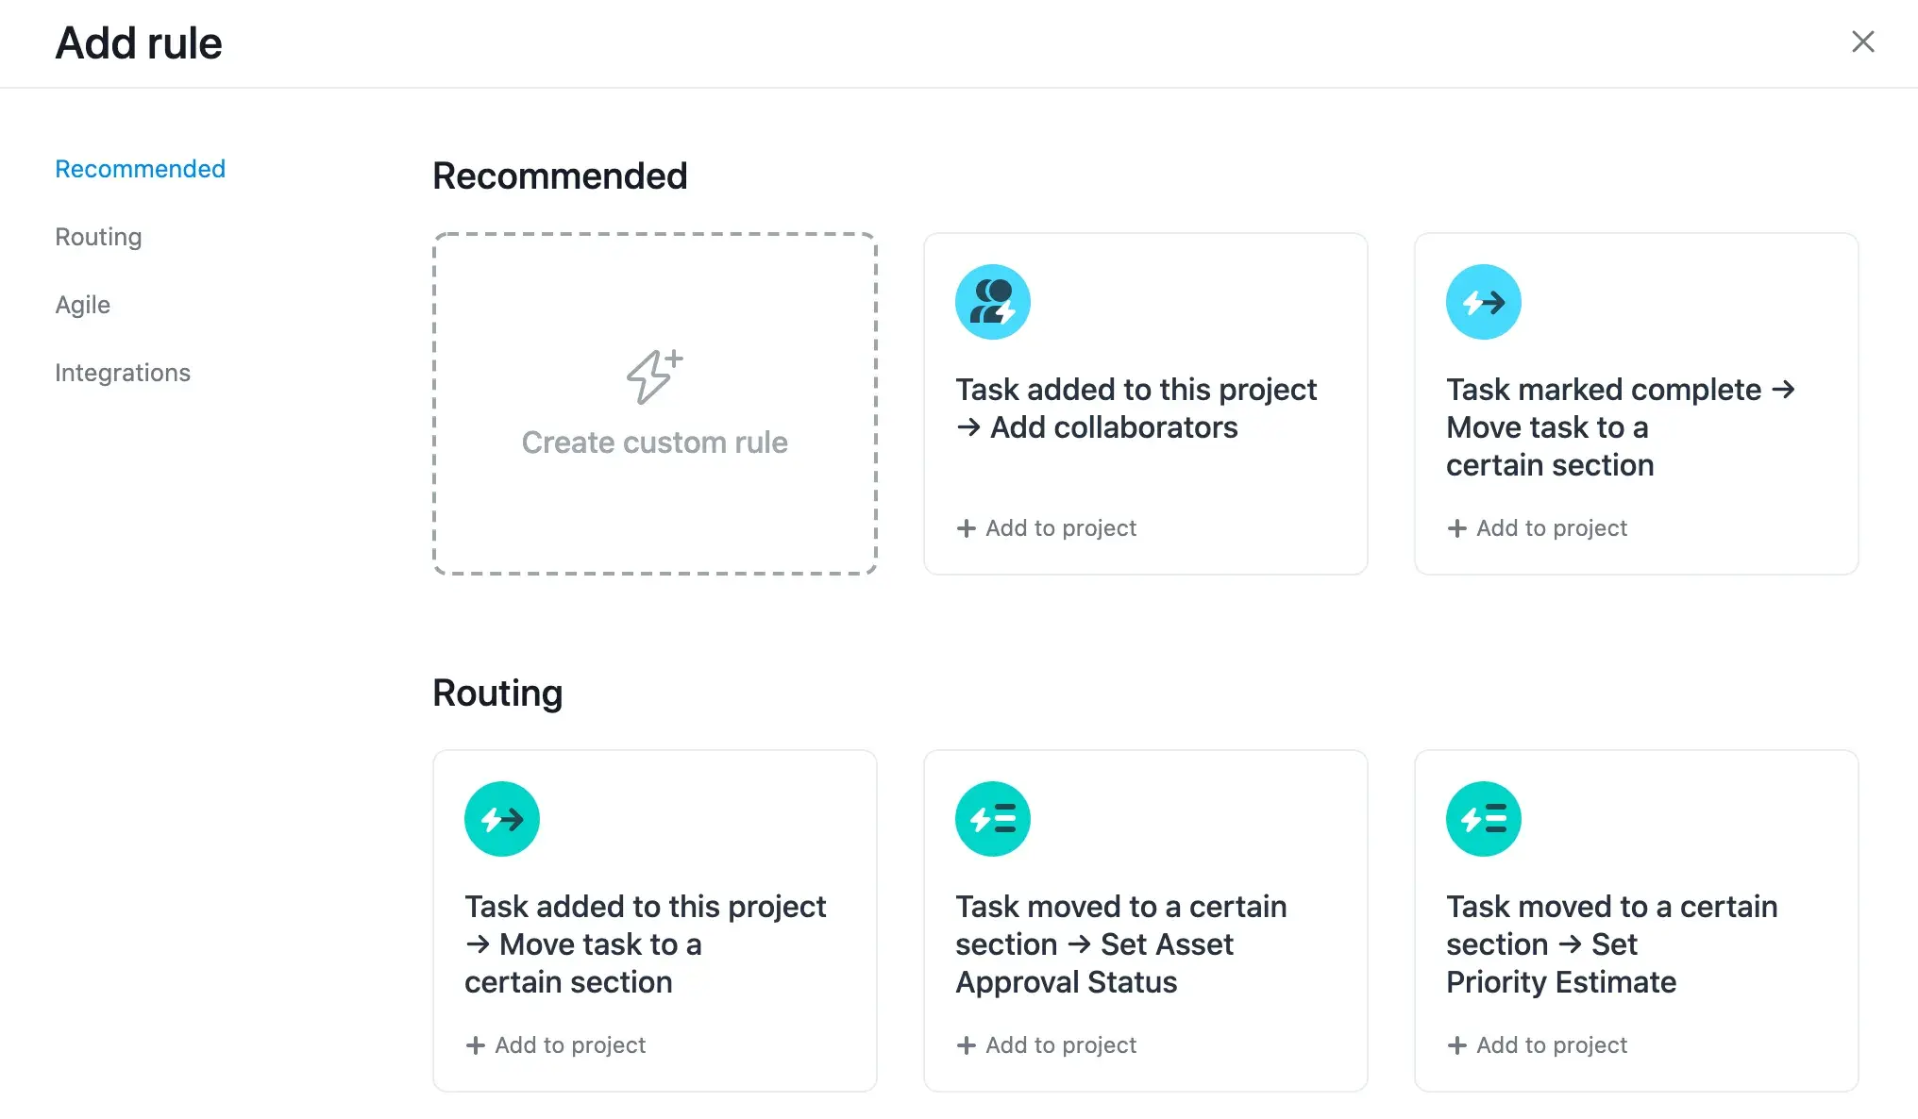Add task complete move rule to project
1918x1119 pixels.
[x=1537, y=526]
